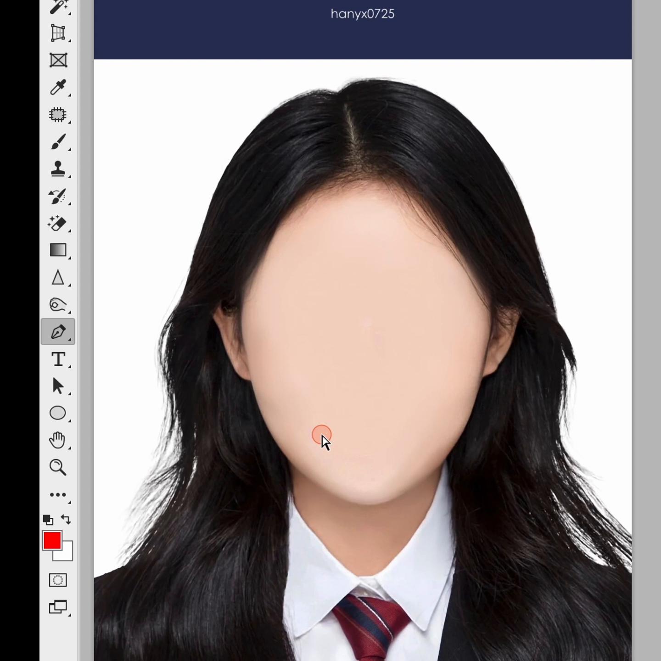Choose the Art History Brush tool
Viewport: 661px width, 661px height.
coord(58,196)
